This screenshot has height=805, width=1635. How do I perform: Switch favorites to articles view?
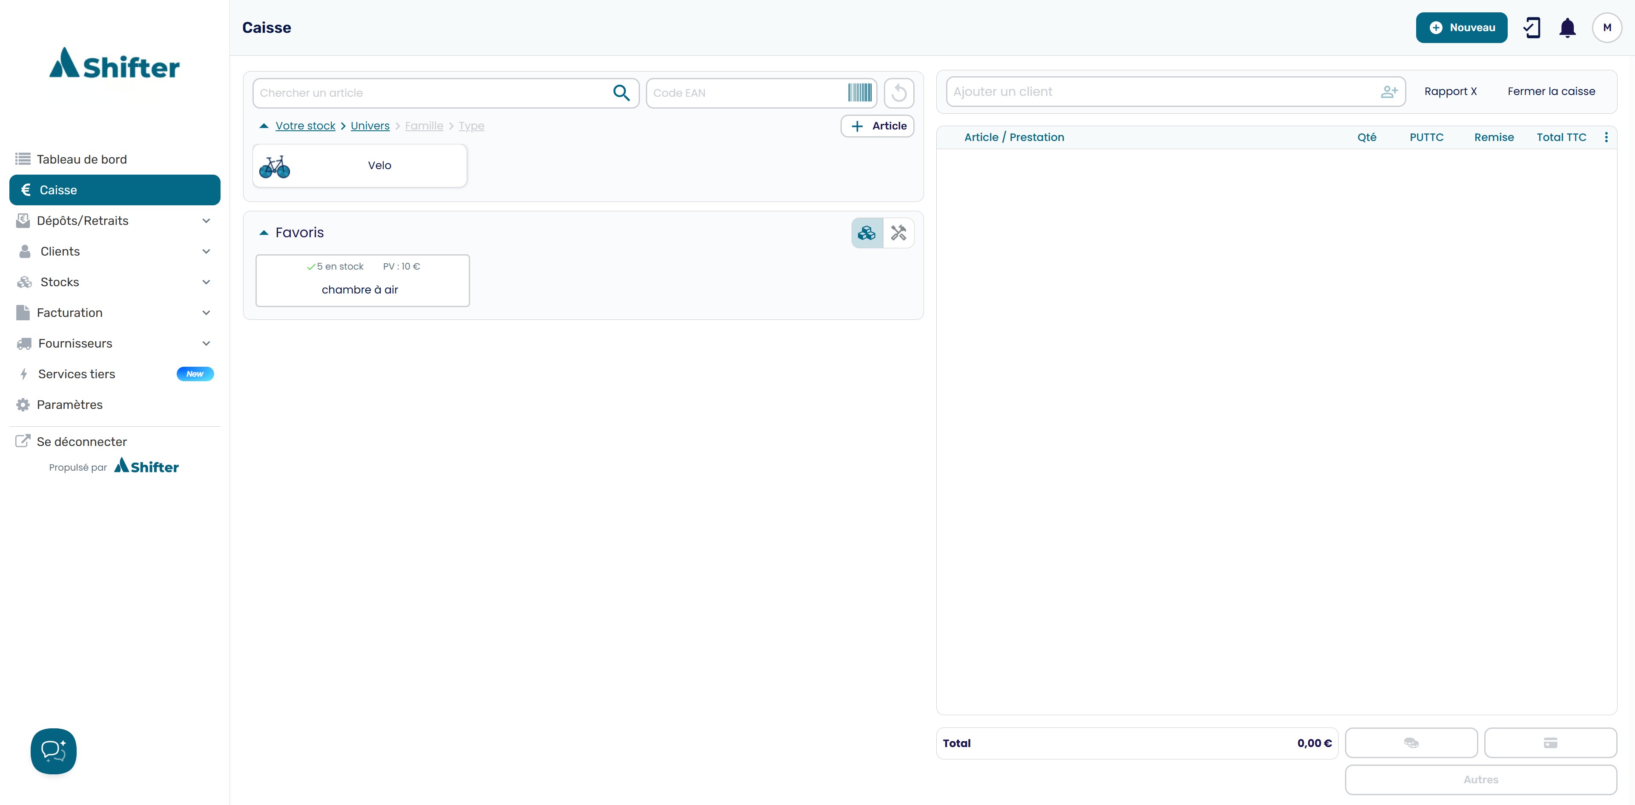[866, 233]
